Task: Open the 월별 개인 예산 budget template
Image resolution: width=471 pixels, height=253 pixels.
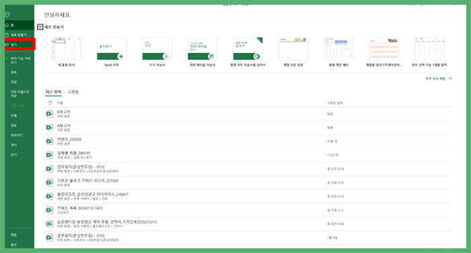Action: tap(338, 52)
